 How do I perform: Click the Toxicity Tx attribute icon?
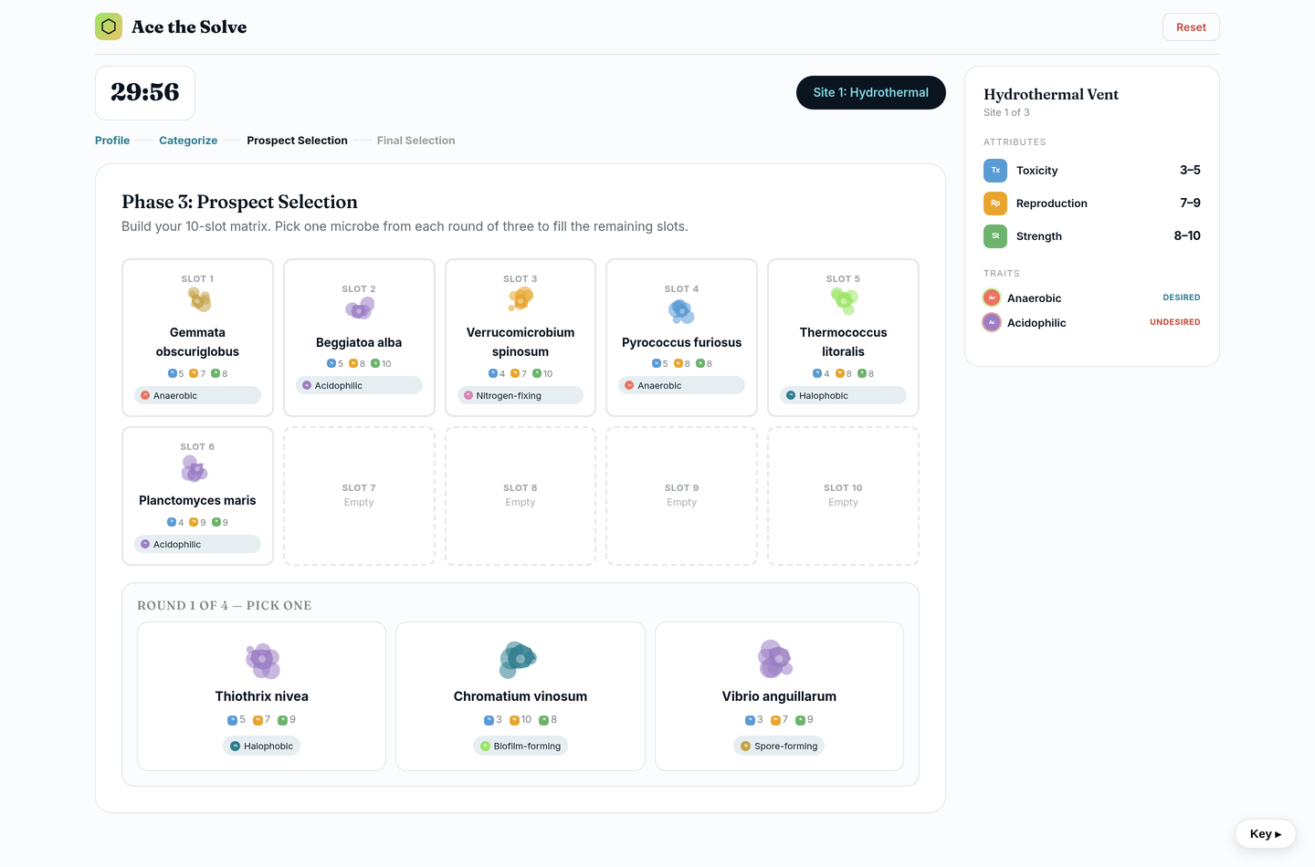(995, 171)
